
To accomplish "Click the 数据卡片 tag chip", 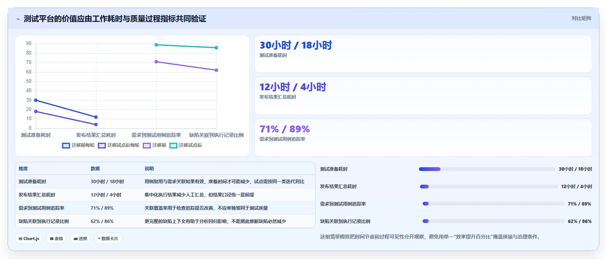I will 108,239.
